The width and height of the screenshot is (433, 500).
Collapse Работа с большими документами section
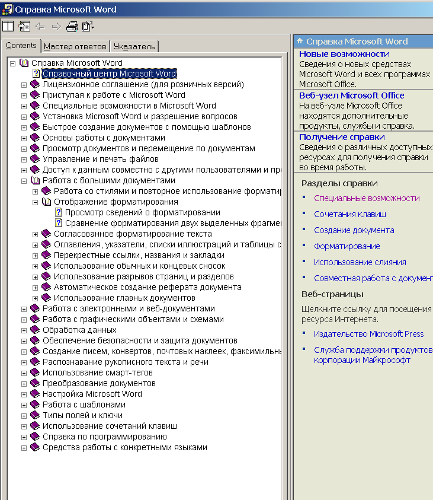tap(24, 181)
